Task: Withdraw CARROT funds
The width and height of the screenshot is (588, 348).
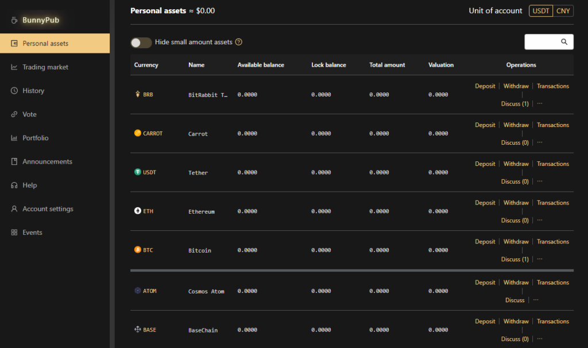Action: point(516,125)
